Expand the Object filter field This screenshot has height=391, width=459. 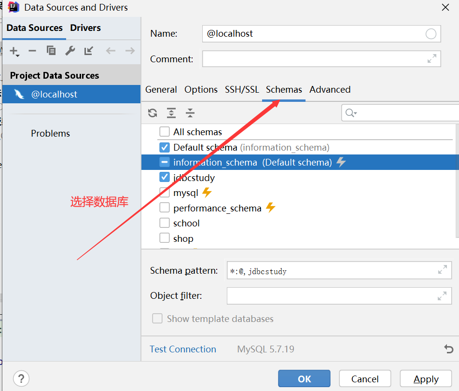(442, 296)
